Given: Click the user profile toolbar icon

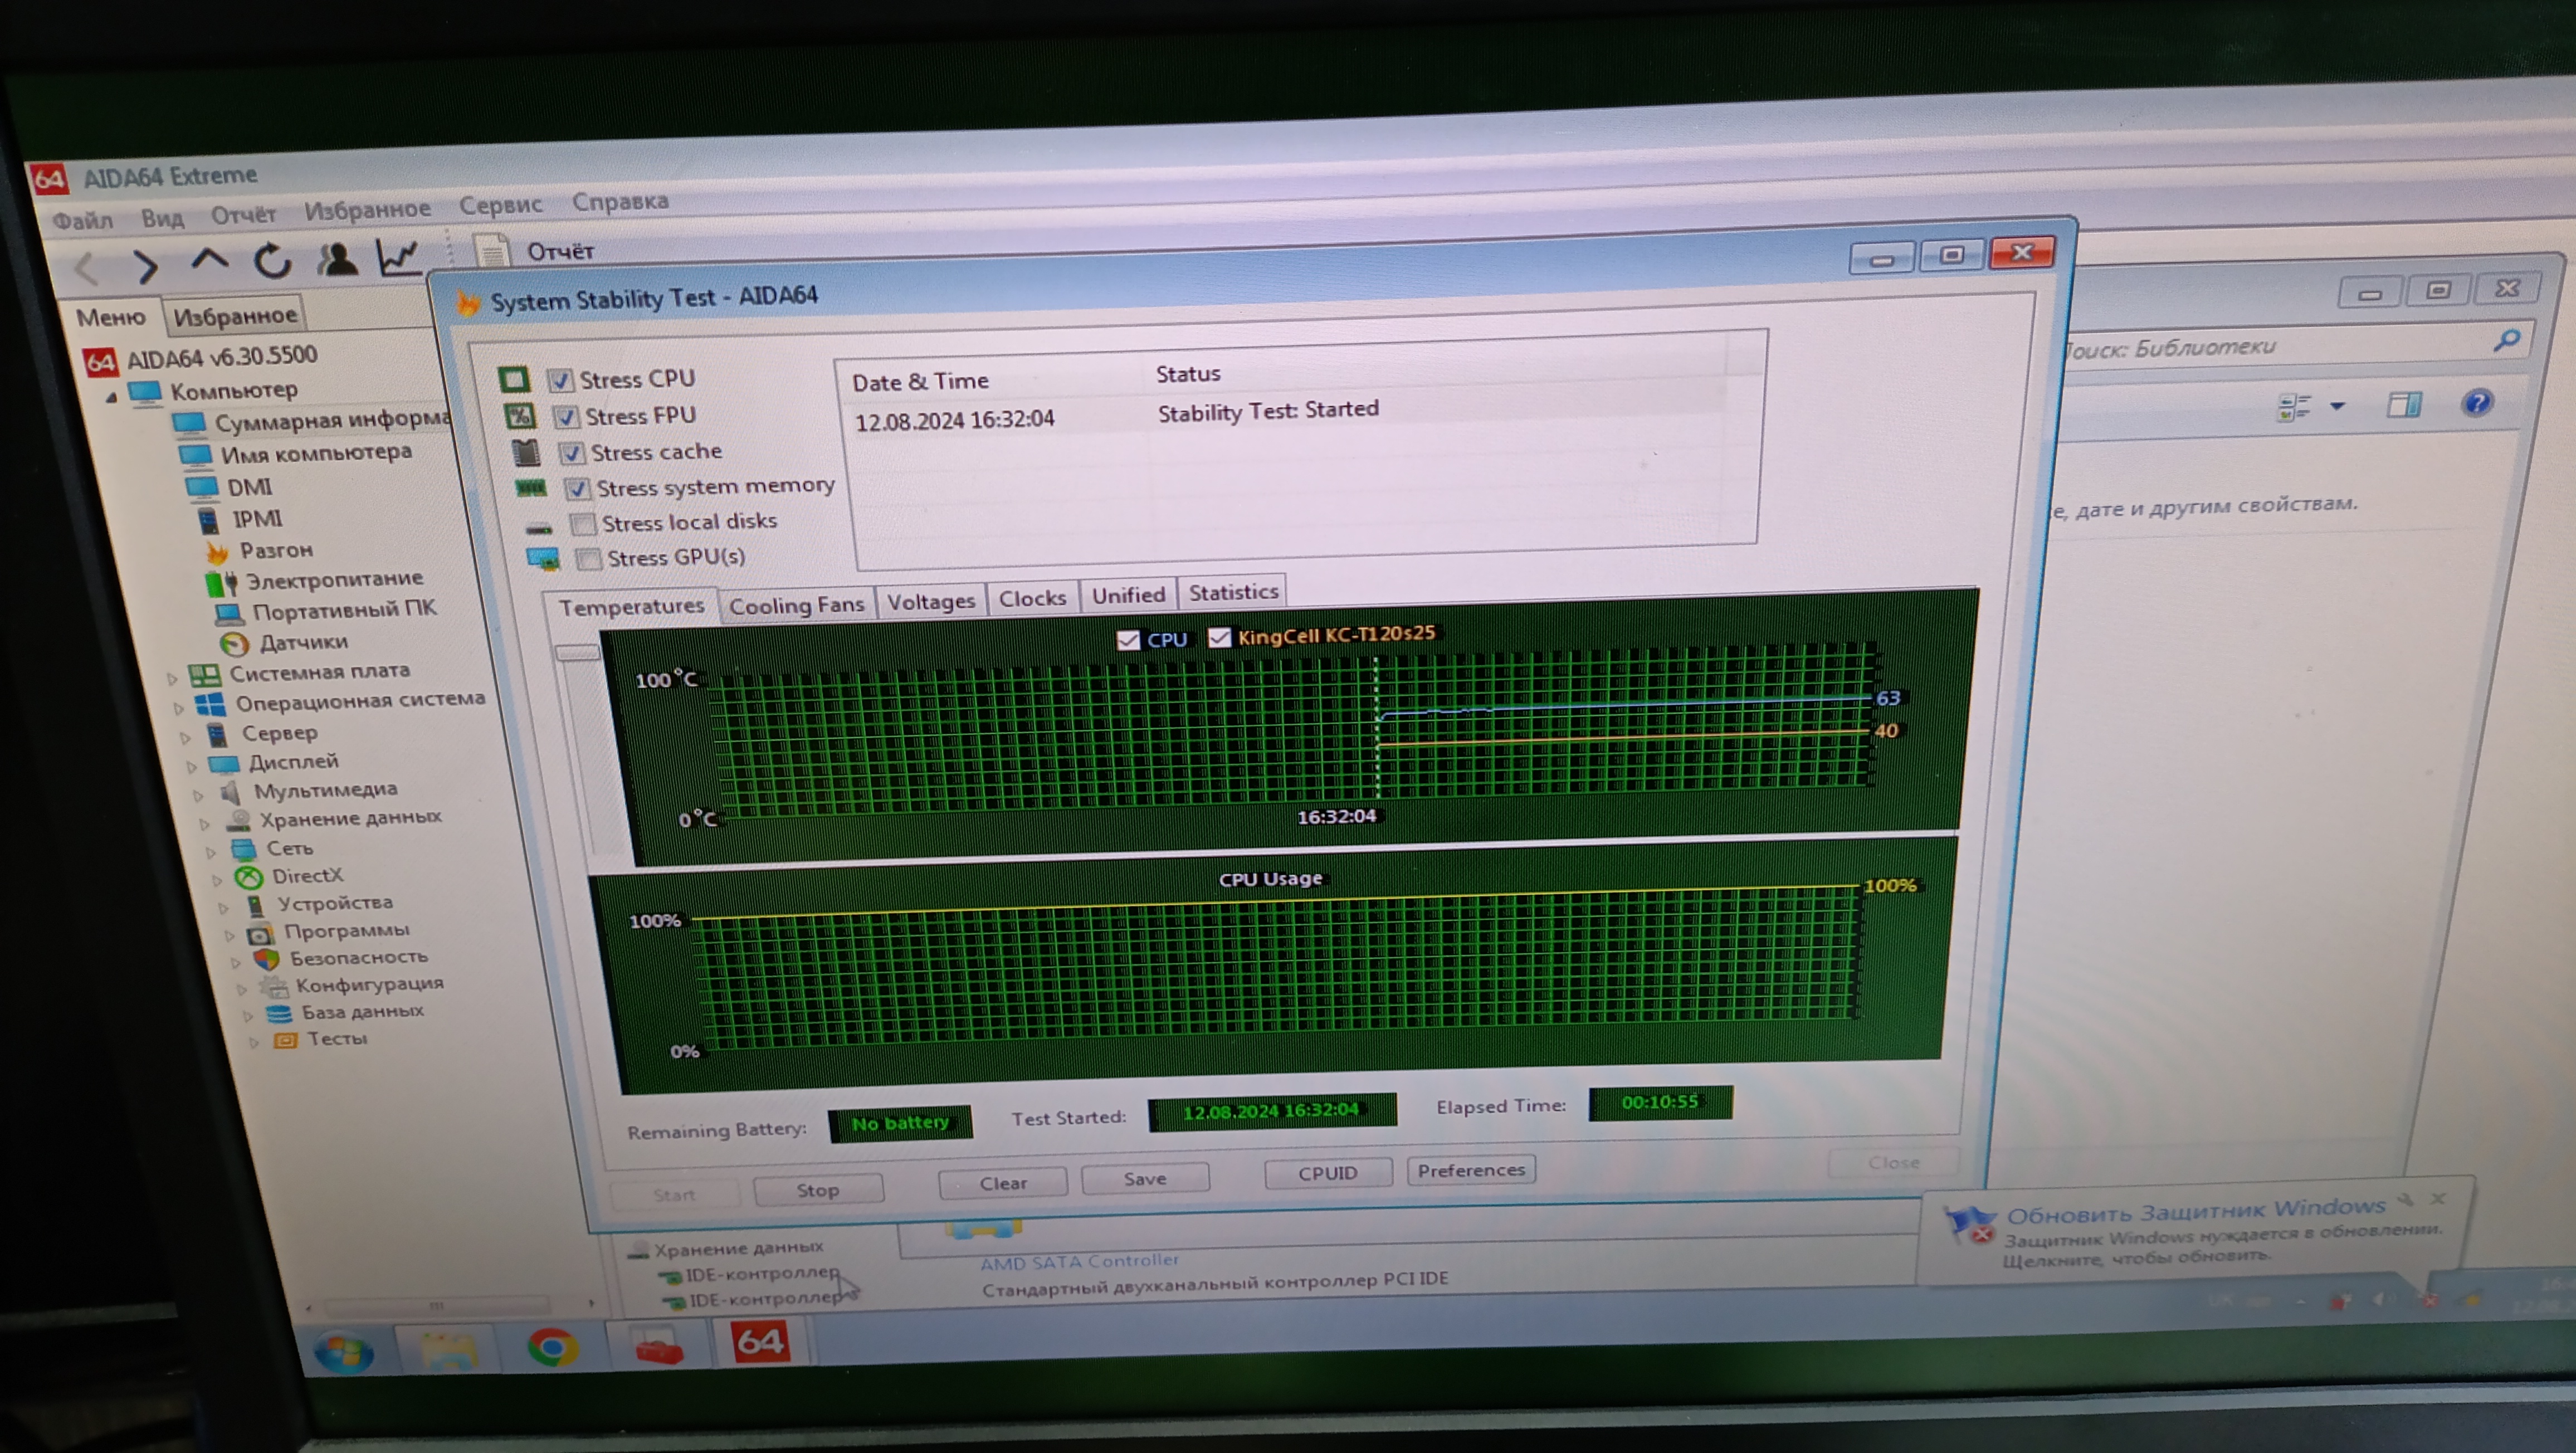Looking at the screenshot, I should (x=337, y=259).
